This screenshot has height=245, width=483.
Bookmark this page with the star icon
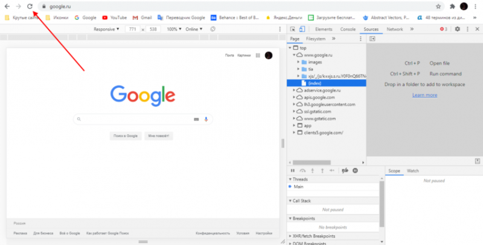tap(438, 7)
